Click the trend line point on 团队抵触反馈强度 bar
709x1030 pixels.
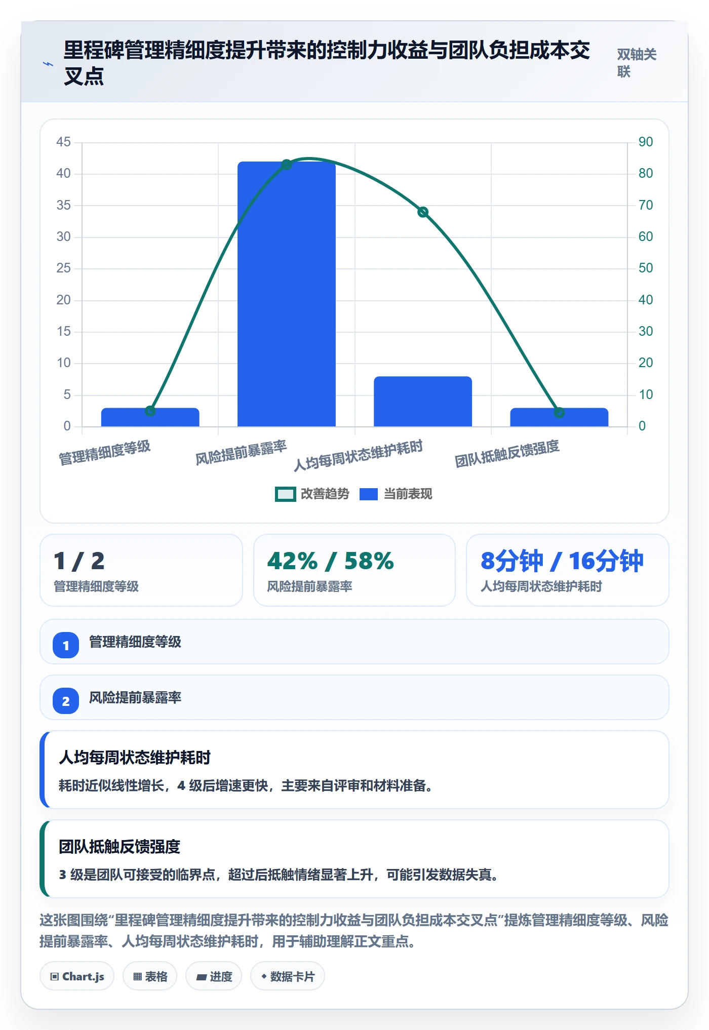(x=559, y=413)
